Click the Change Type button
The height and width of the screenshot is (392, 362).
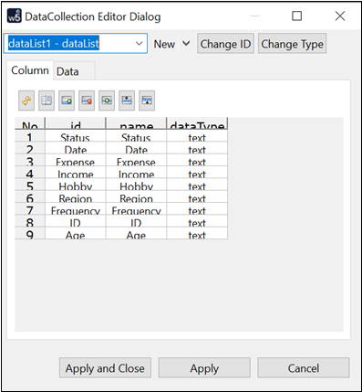[x=292, y=44]
